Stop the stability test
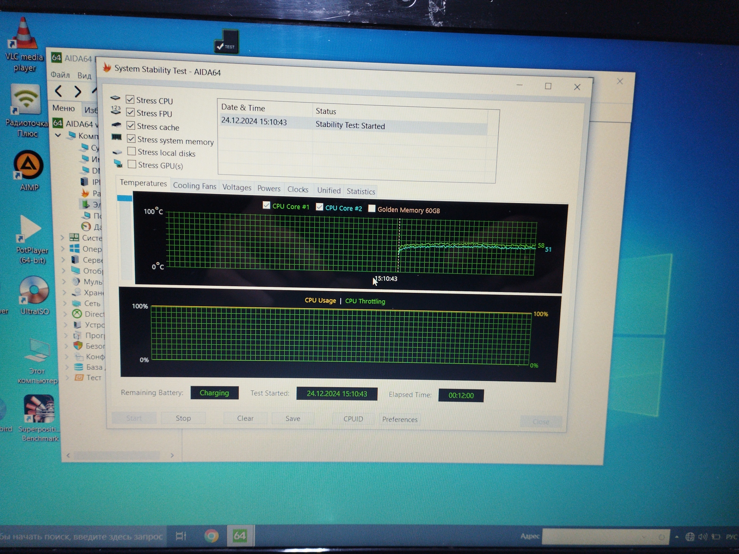 (x=183, y=418)
